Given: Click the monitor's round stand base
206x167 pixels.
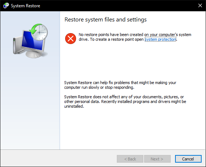Looking at the screenshot, I should [x=34, y=54].
